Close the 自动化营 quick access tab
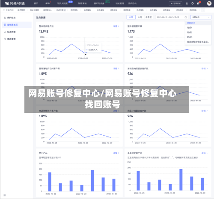Screen dimensions: 214x199 [x=65, y=10]
